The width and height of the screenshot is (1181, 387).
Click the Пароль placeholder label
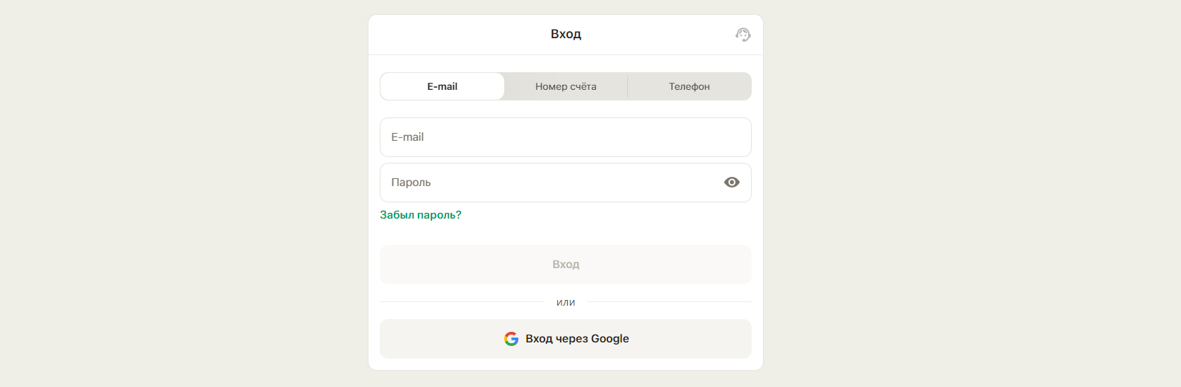(411, 183)
